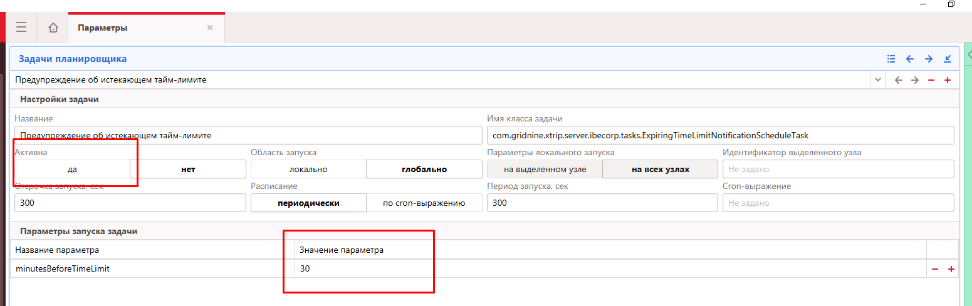Add a scheduler task with red plus
972x306 pixels.
click(x=948, y=80)
